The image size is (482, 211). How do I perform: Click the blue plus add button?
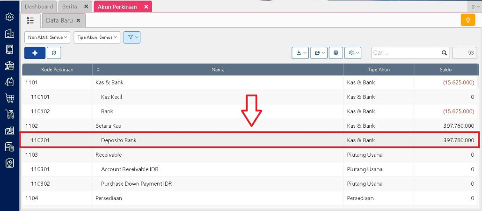[x=35, y=53]
